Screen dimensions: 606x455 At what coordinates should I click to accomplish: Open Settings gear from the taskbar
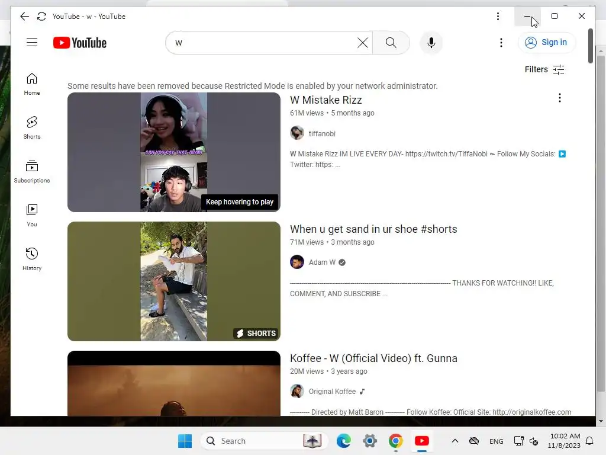[369, 441]
